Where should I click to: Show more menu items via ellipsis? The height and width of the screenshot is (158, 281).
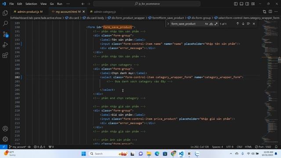(x=68, y=4)
